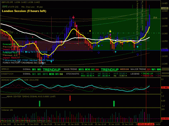The width and height of the screenshot is (169, 126).
Task: Click the magenta dot marker near 09:00
Action: point(32,37)
